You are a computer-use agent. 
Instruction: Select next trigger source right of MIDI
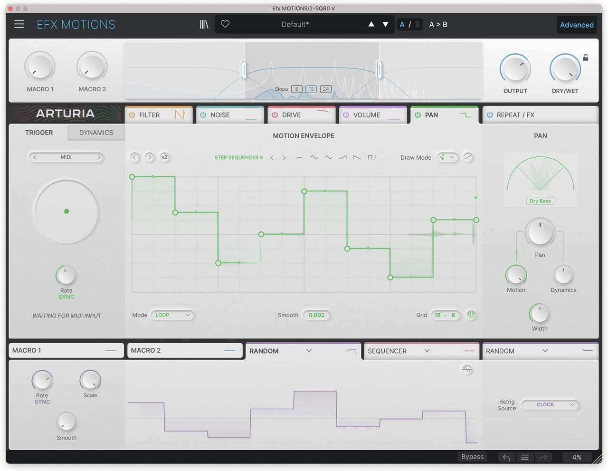(x=99, y=157)
